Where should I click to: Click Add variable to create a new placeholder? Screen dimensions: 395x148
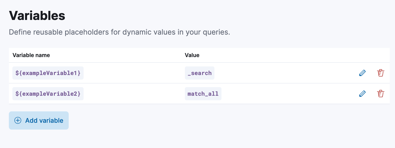(39, 120)
